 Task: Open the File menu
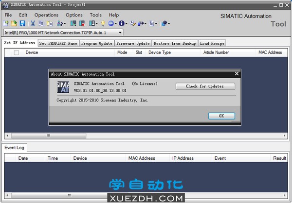pos(8,15)
